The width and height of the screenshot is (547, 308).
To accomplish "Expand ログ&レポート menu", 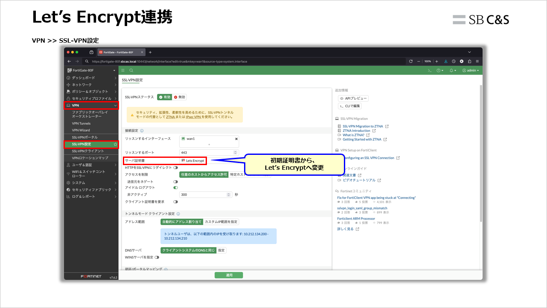I will click(x=91, y=196).
